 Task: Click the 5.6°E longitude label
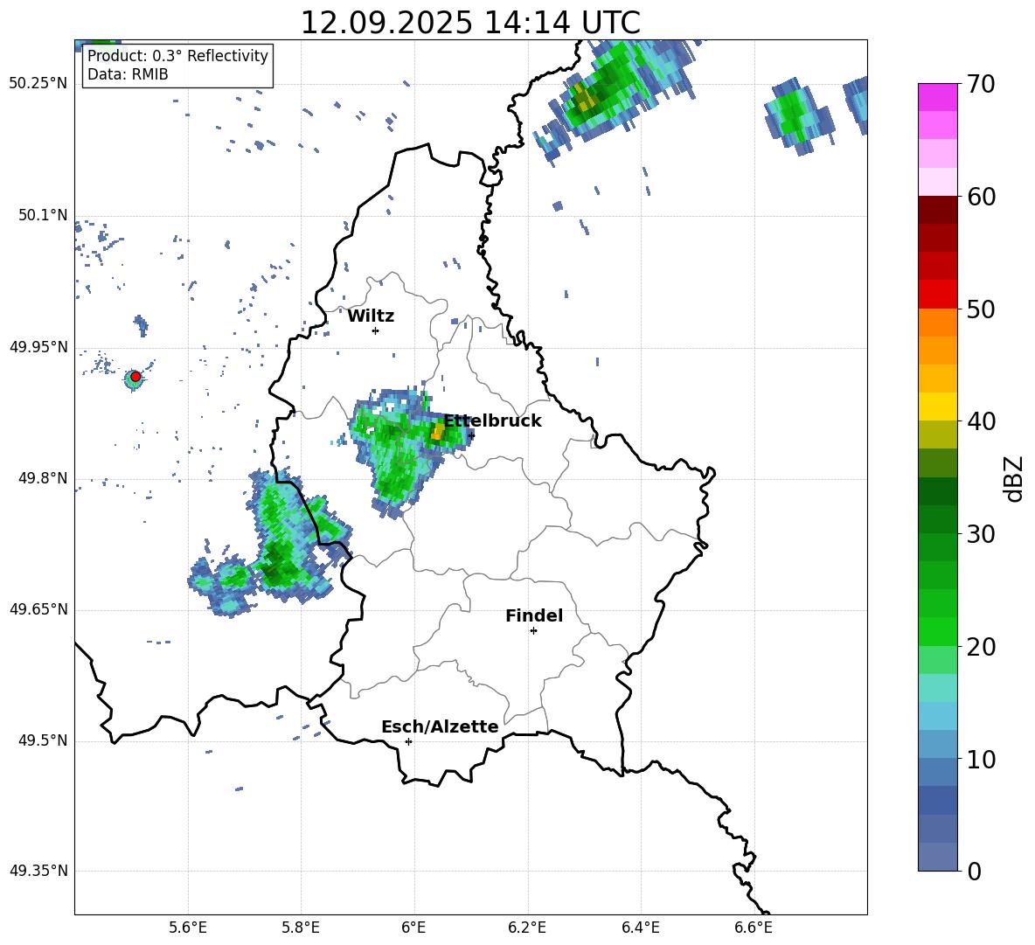(x=188, y=928)
